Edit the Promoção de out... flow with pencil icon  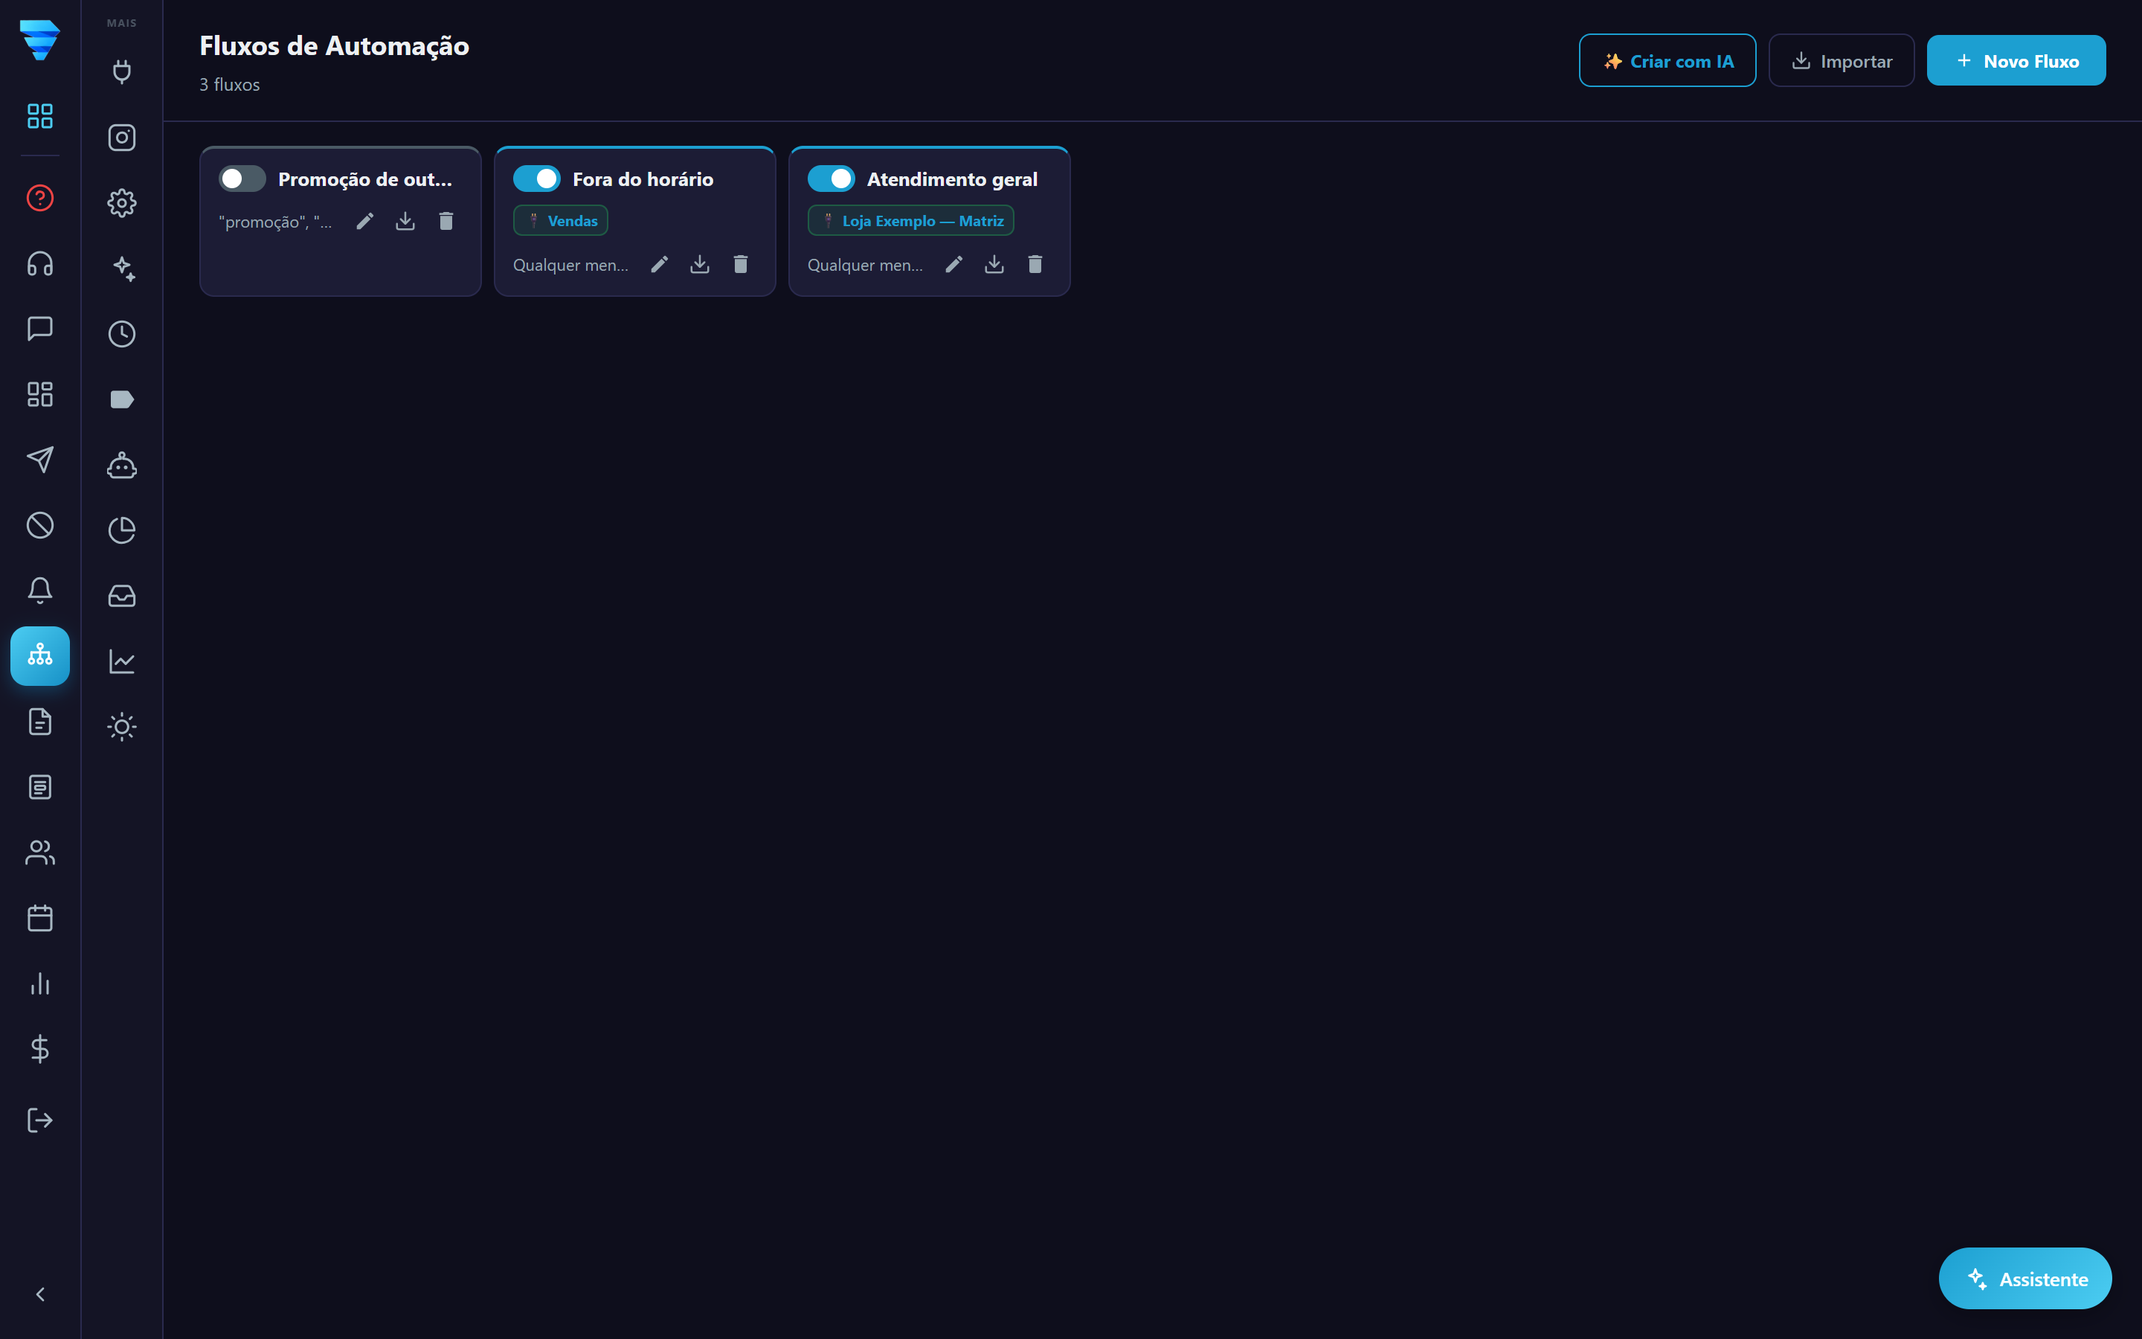pos(364,222)
